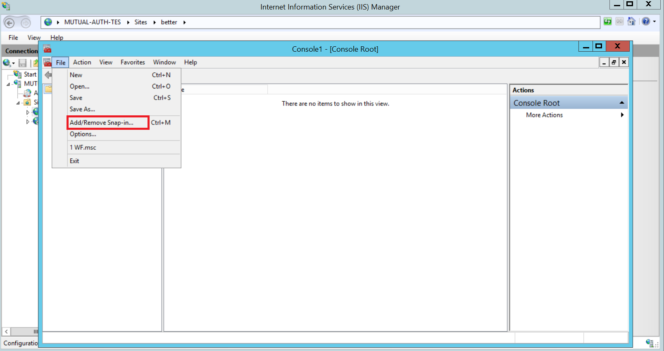
Task: Click the Home icon in IIS toolbar
Action: [631, 21]
